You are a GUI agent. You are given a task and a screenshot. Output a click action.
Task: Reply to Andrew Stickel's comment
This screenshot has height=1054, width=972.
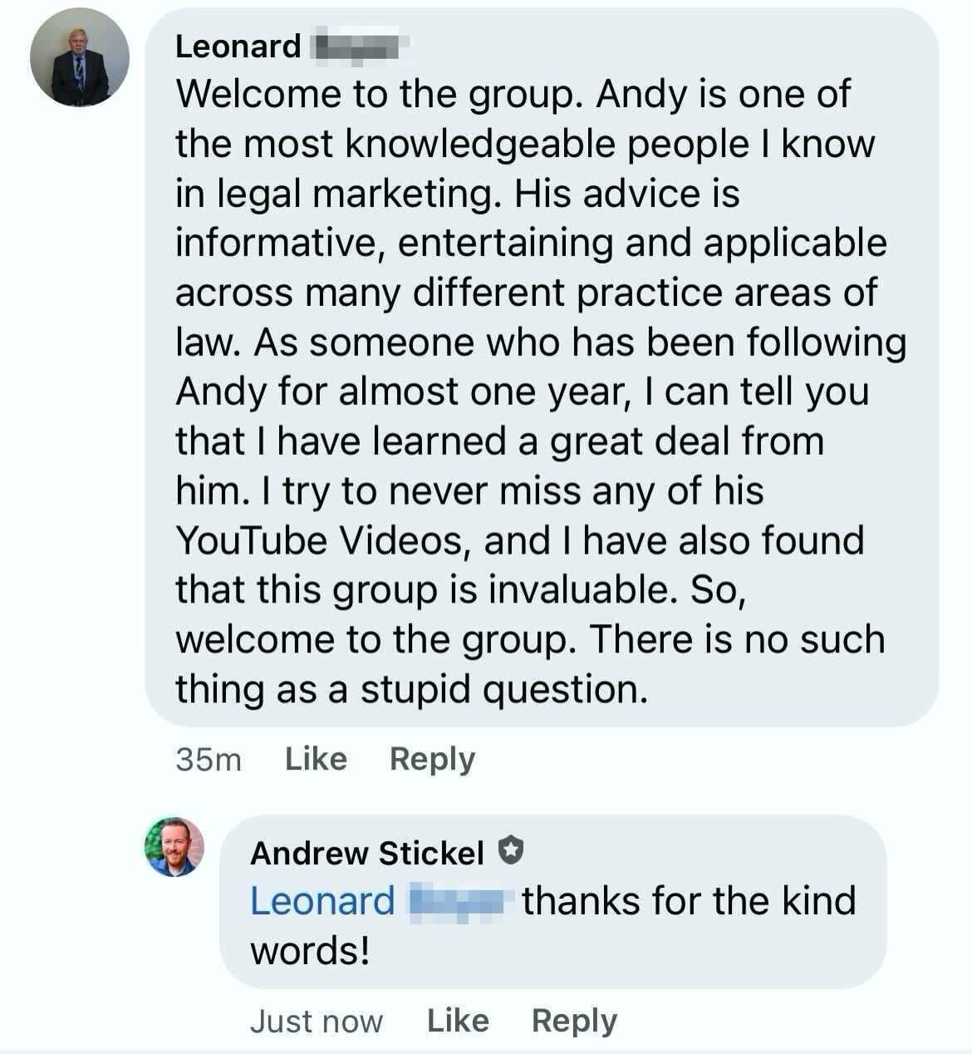click(574, 1021)
